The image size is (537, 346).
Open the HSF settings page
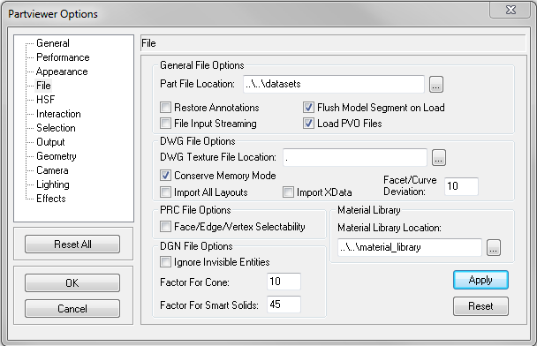pos(45,99)
